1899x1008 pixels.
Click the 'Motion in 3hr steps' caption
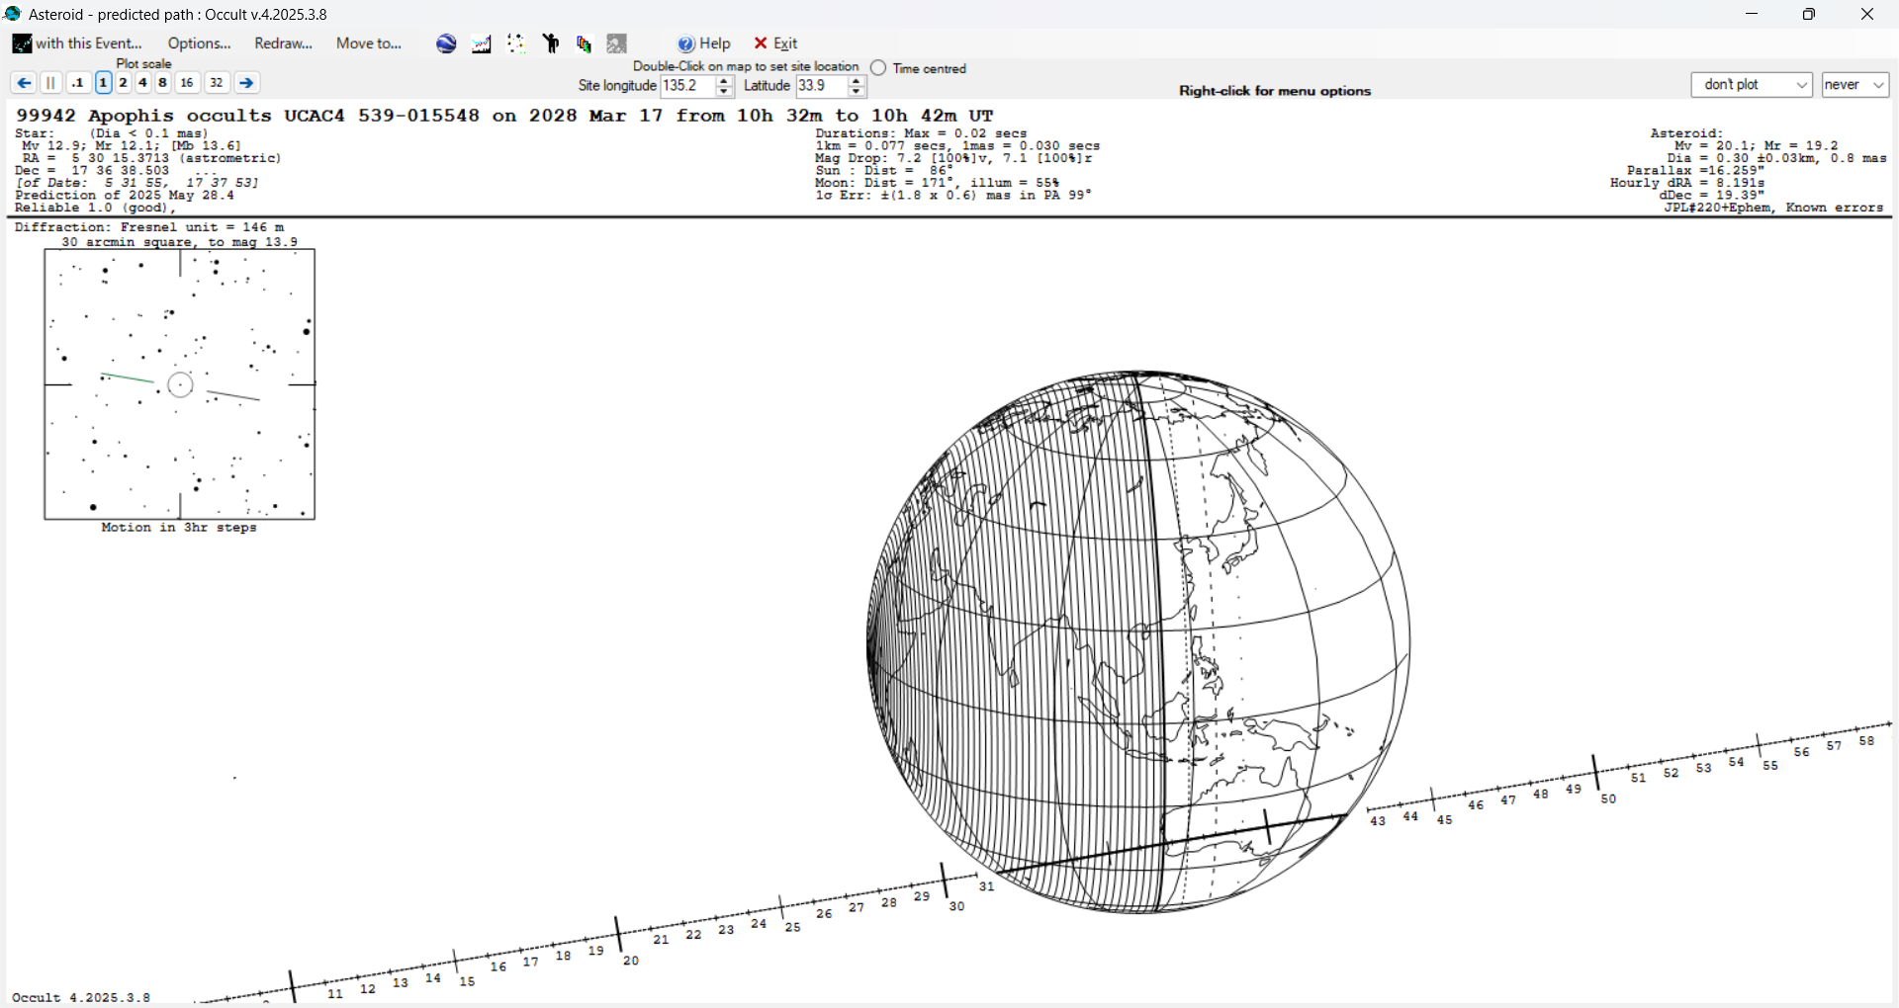(x=179, y=528)
